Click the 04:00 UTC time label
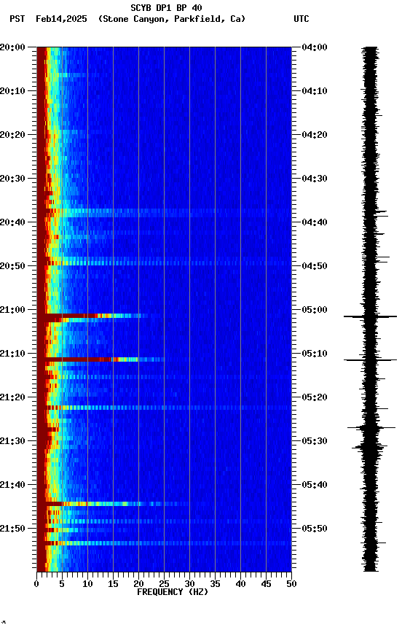Screen dimensions: 402x630 coord(315,47)
